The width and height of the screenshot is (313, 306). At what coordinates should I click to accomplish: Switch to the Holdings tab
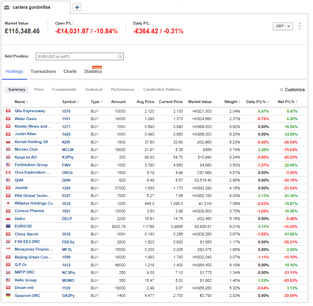[x=14, y=71]
